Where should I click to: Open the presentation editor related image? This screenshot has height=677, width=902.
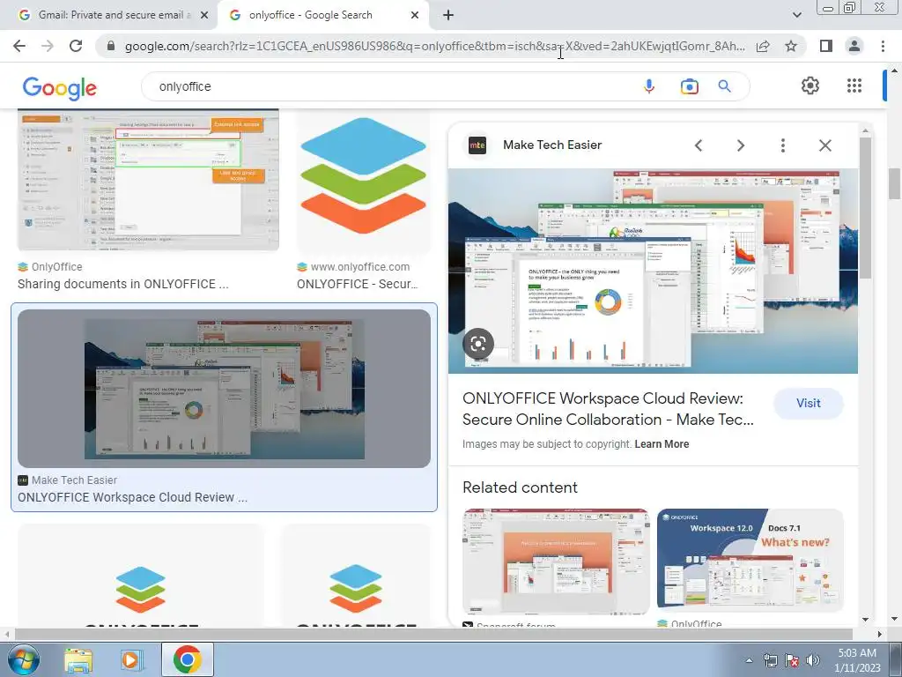[556, 562]
